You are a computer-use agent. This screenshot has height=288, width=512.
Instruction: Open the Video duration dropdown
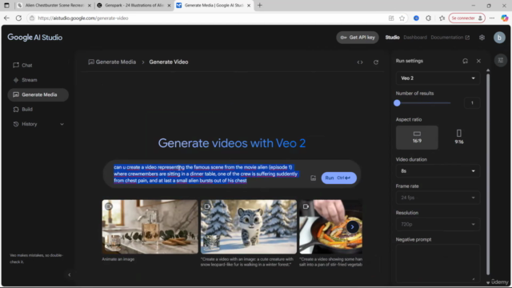click(x=438, y=171)
